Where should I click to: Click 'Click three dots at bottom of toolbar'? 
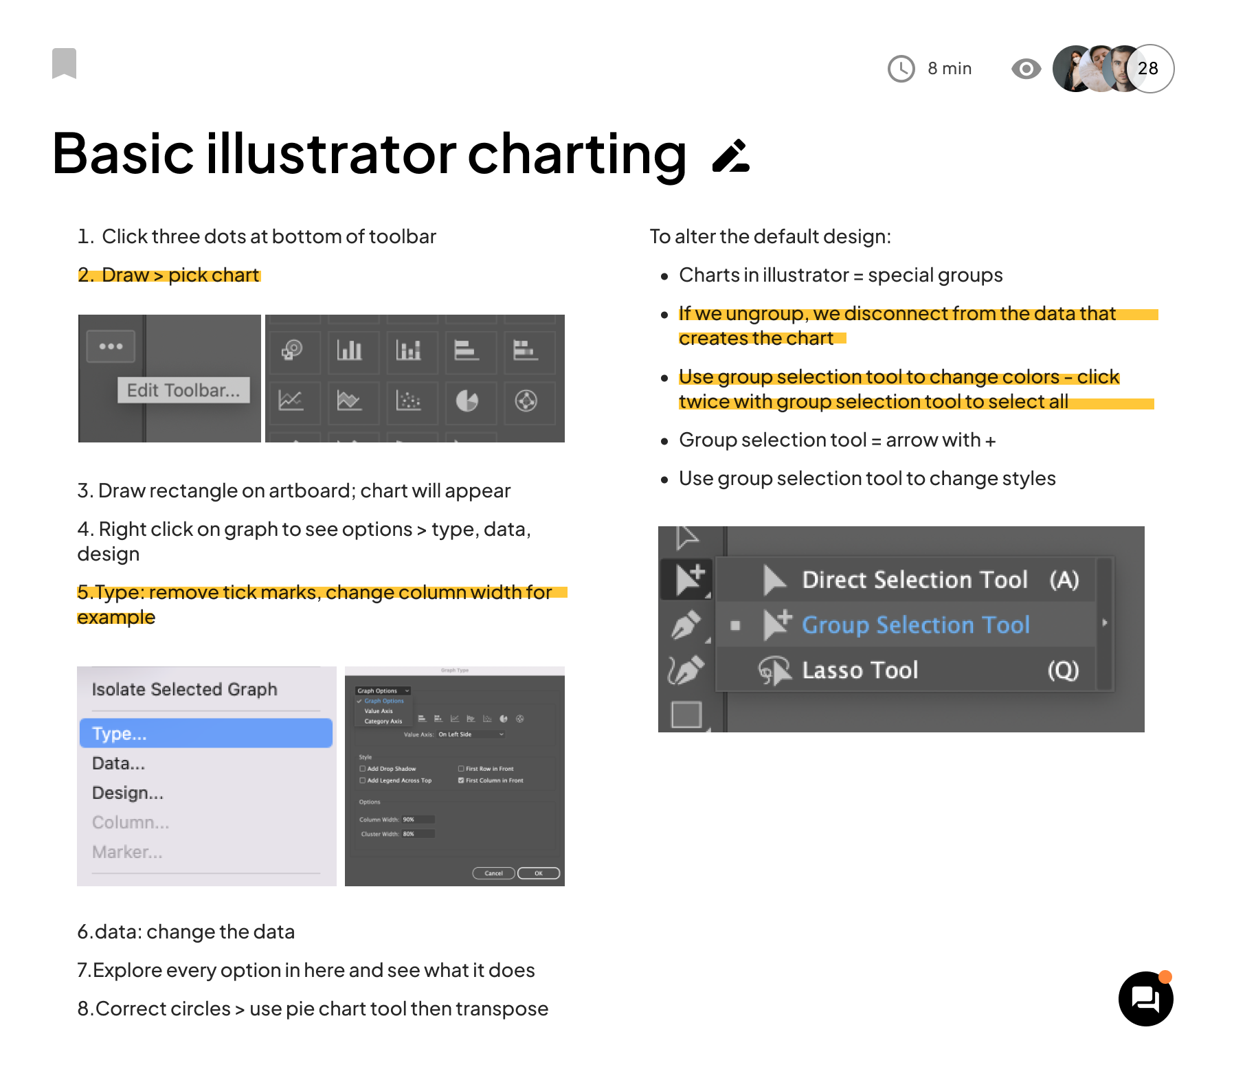pos(269,236)
